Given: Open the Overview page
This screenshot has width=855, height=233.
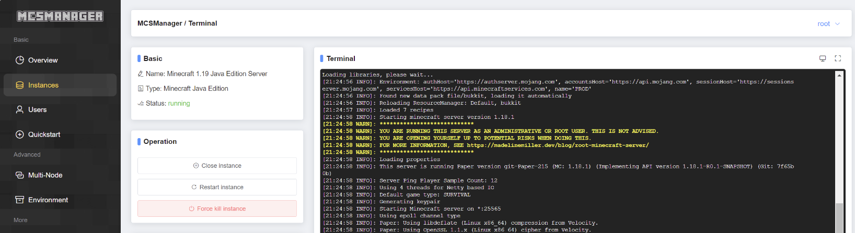Looking at the screenshot, I should coord(60,60).
